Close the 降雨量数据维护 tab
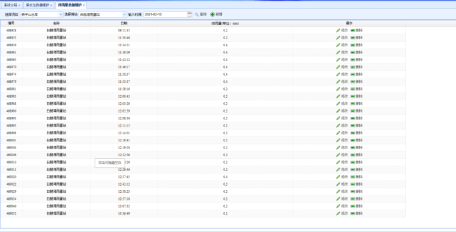 tap(84, 5)
